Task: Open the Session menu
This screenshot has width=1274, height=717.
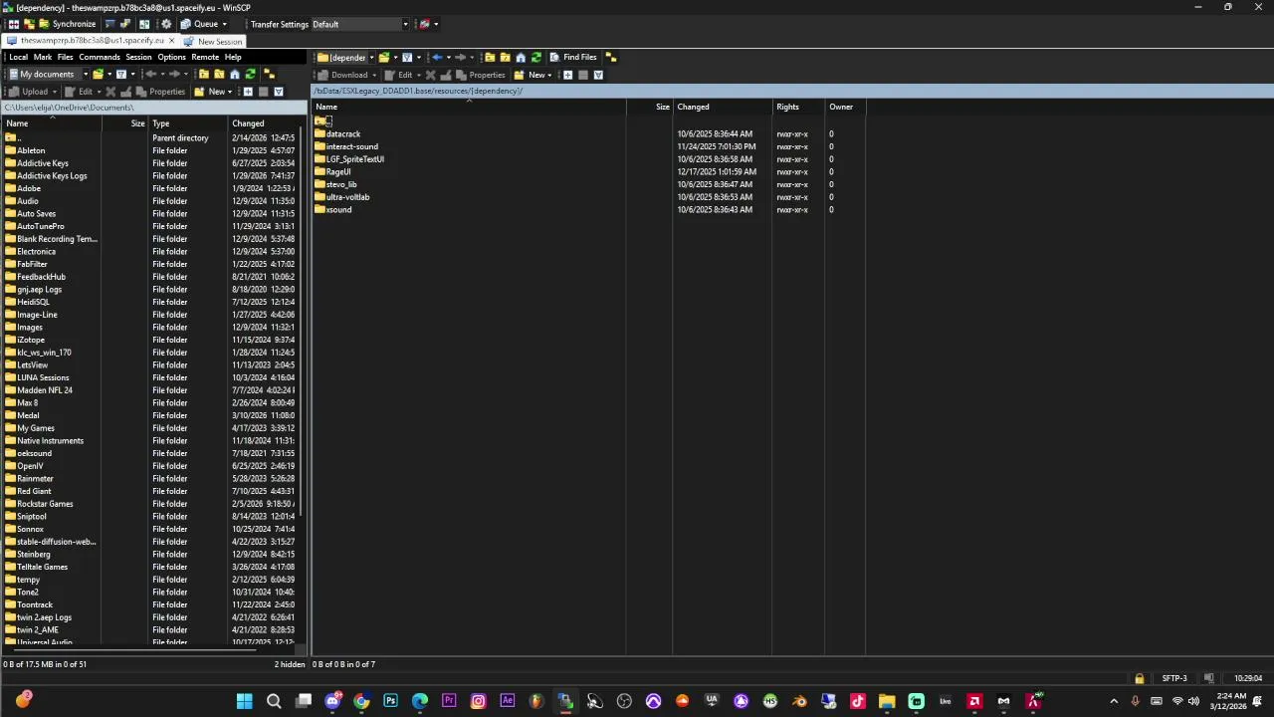Action: [138, 57]
